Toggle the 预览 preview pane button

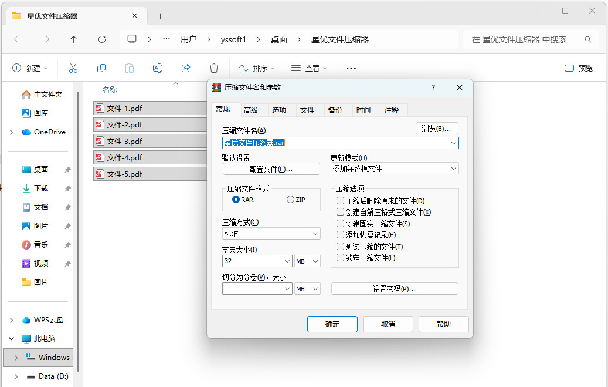[x=579, y=68]
